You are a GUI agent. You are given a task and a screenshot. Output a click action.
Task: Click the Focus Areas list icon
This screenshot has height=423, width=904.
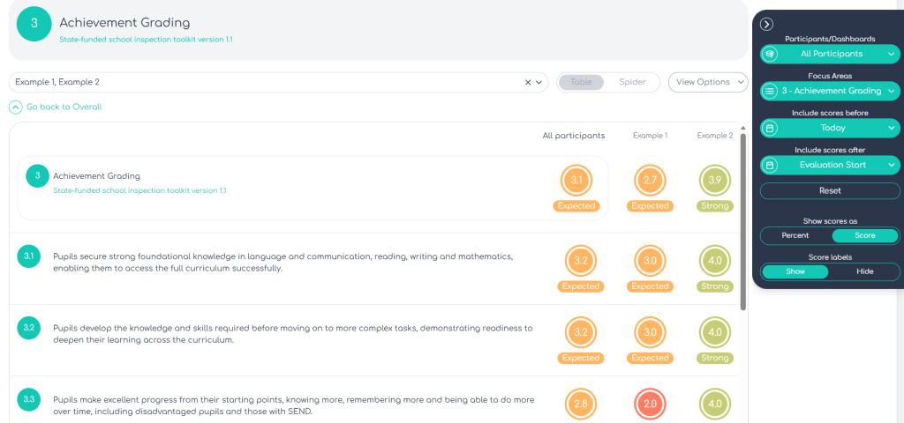click(770, 91)
